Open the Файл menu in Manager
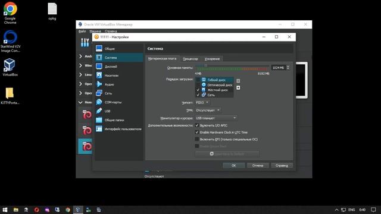Image resolution: width=381 pixels, height=214 pixels. [82, 32]
